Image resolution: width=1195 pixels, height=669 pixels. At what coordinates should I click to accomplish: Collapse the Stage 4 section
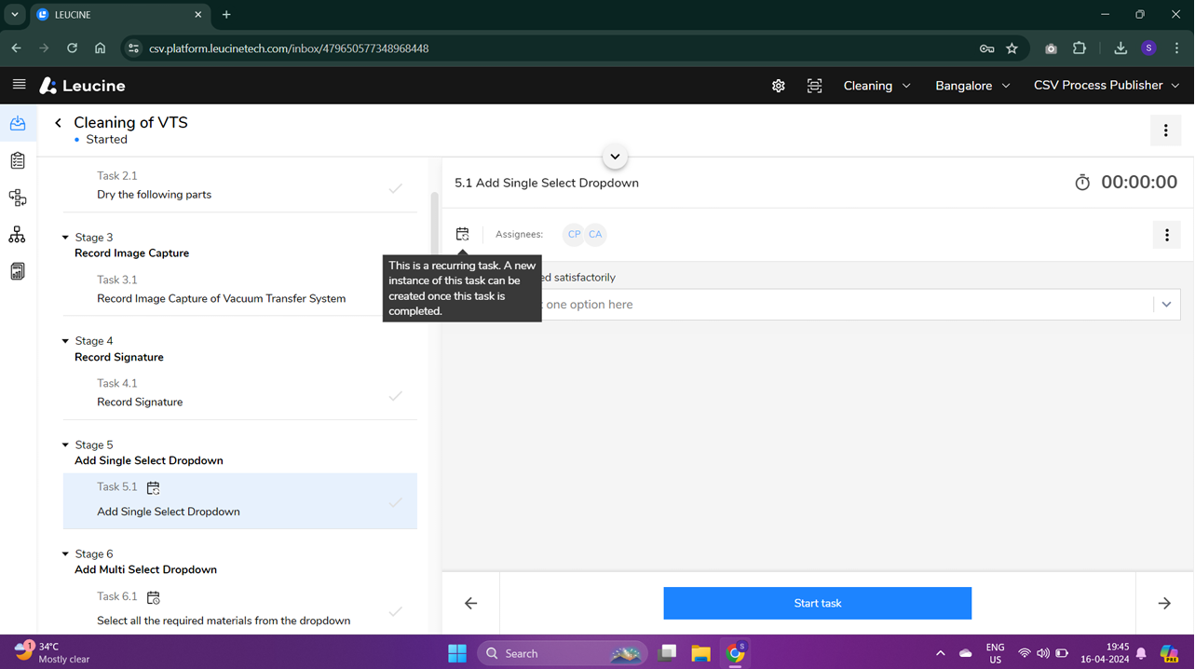pyautogui.click(x=65, y=341)
